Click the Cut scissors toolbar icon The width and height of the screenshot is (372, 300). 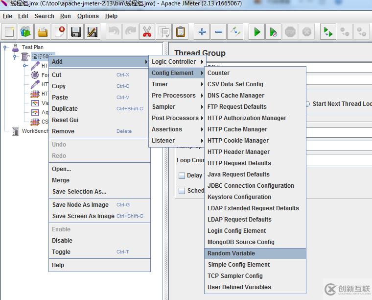pyautogui.click(x=147, y=32)
